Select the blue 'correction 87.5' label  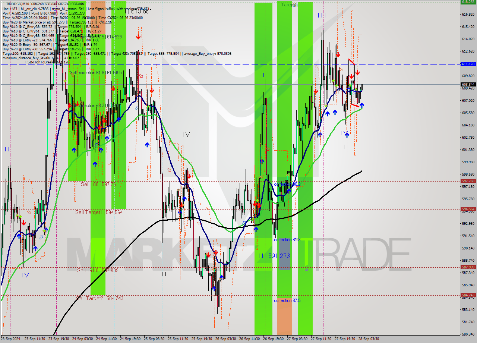(x=288, y=300)
